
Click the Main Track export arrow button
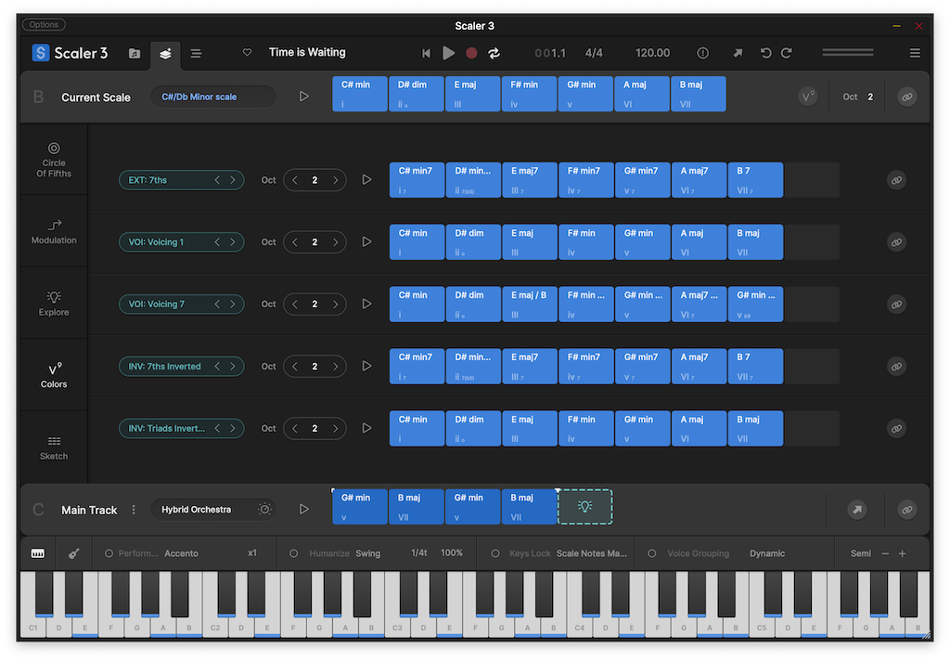pos(857,510)
